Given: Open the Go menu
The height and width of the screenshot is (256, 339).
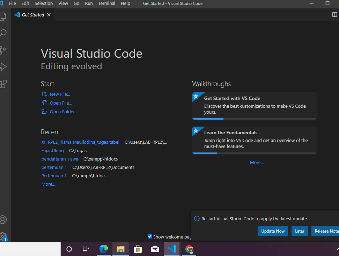Looking at the screenshot, I should pyautogui.click(x=76, y=3).
